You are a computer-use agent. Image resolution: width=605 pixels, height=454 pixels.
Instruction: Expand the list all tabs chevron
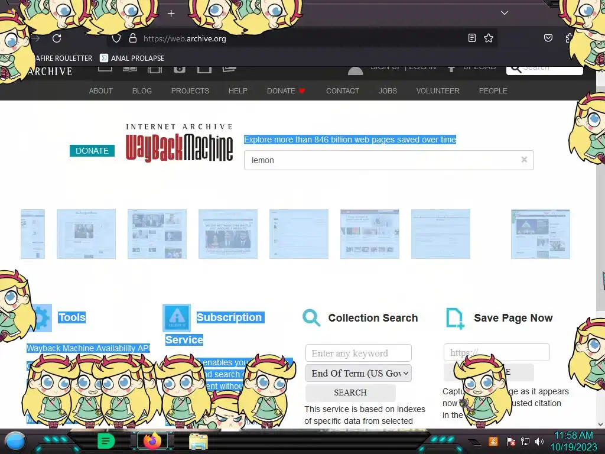tap(505, 13)
